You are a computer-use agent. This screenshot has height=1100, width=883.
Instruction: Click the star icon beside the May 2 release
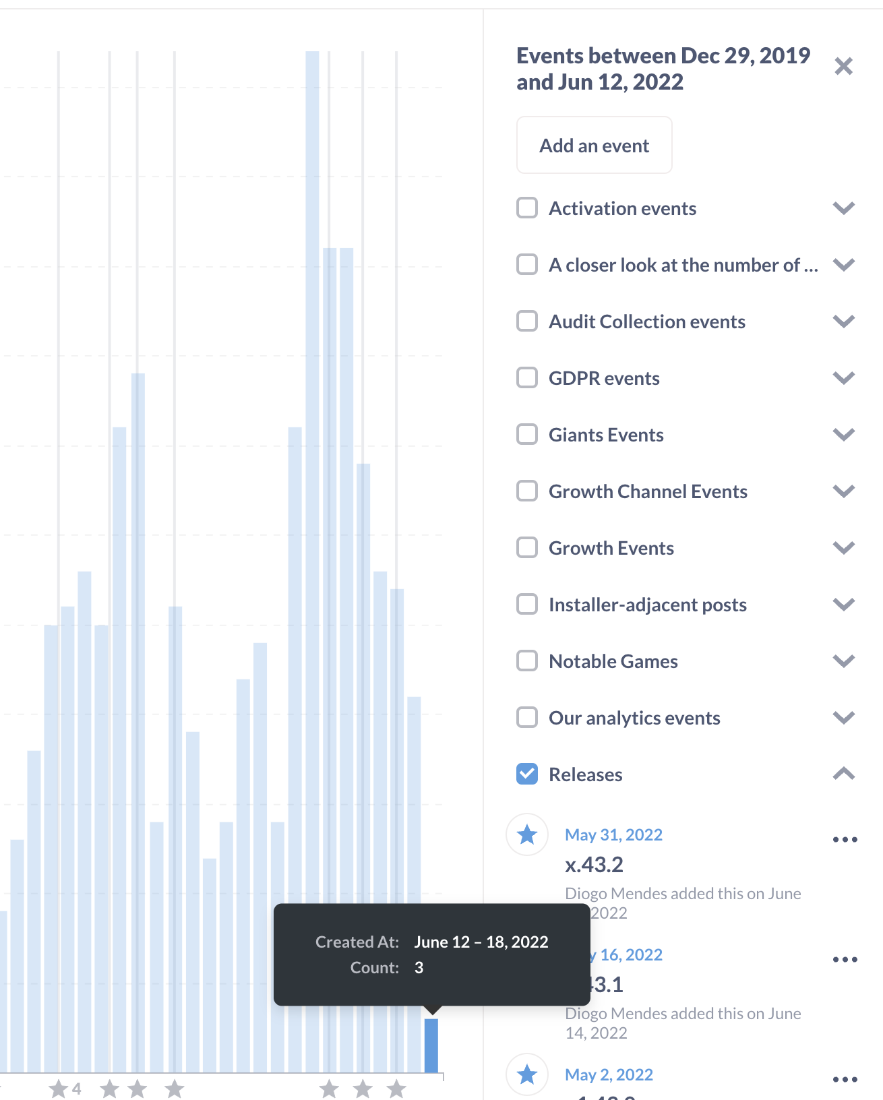point(526,1074)
